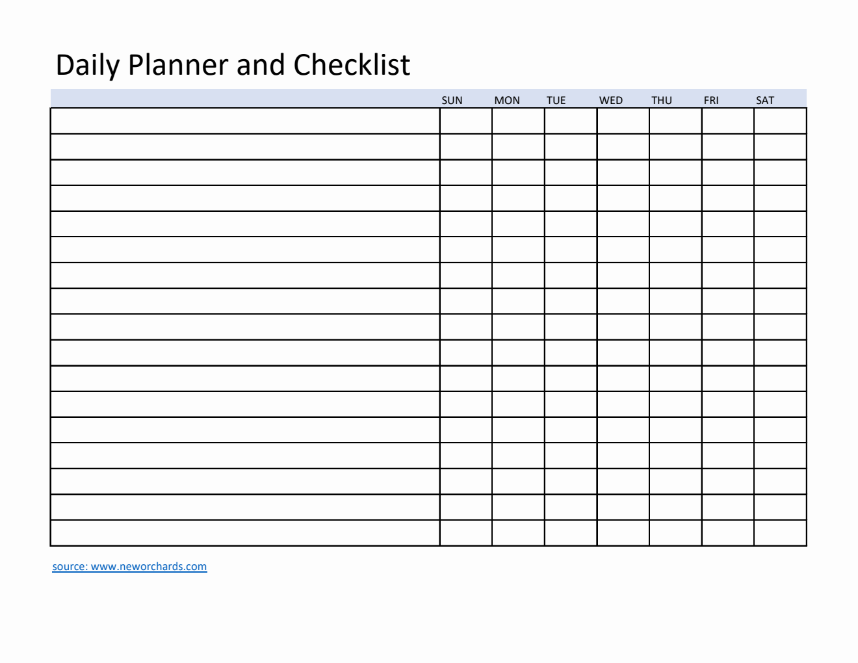Click the TUE day header
Screen dimensions: 858x663
click(x=556, y=100)
